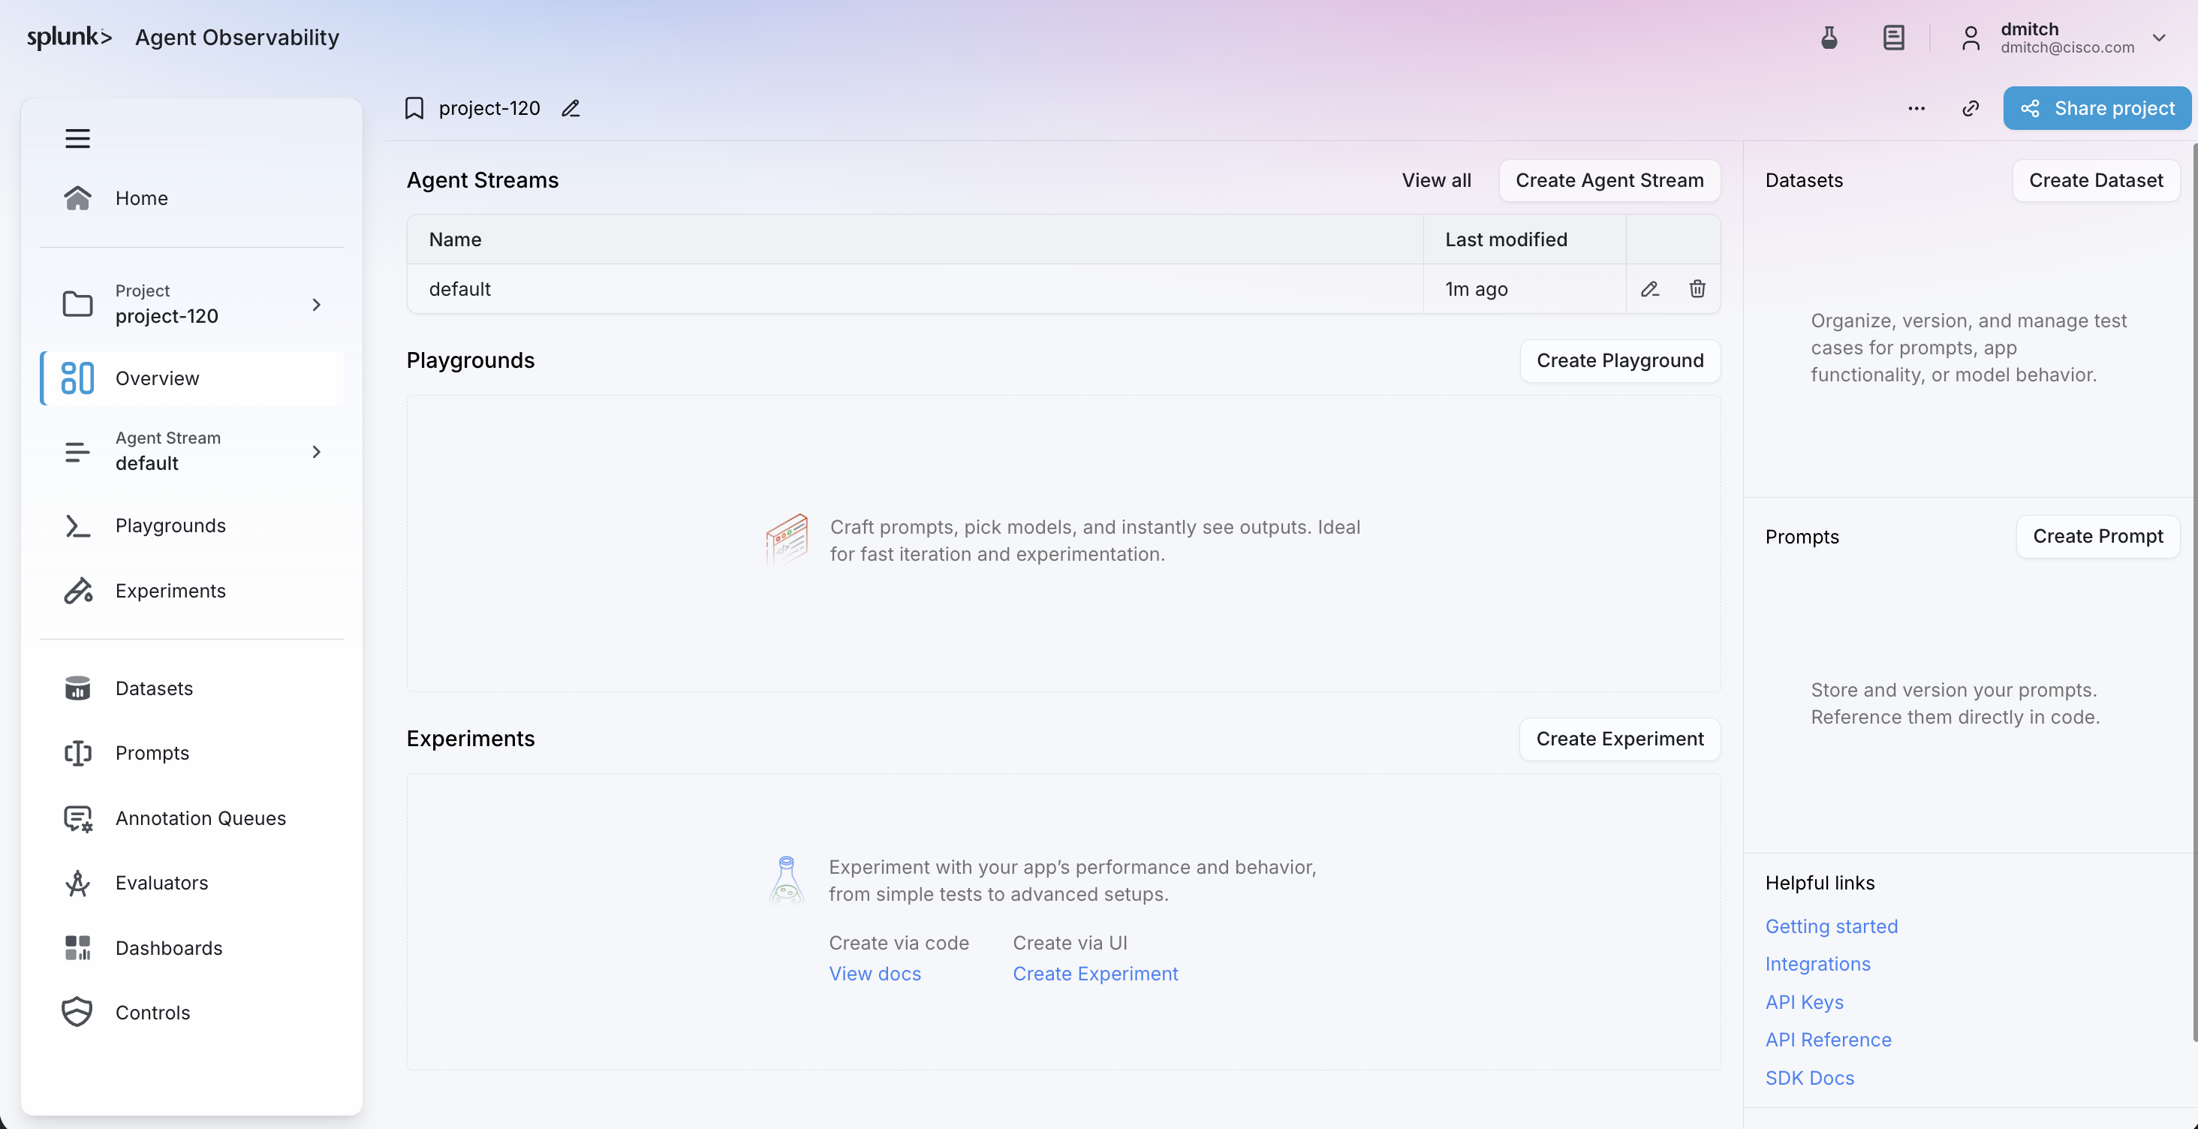
Task: Click the playground illustration icon
Action: pos(786,539)
